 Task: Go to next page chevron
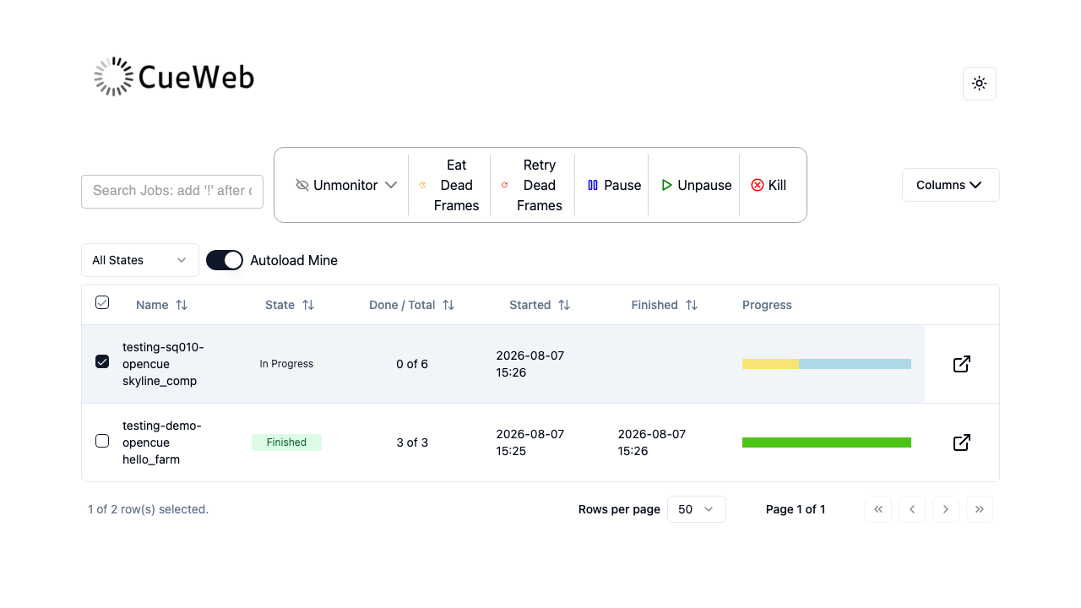click(946, 509)
